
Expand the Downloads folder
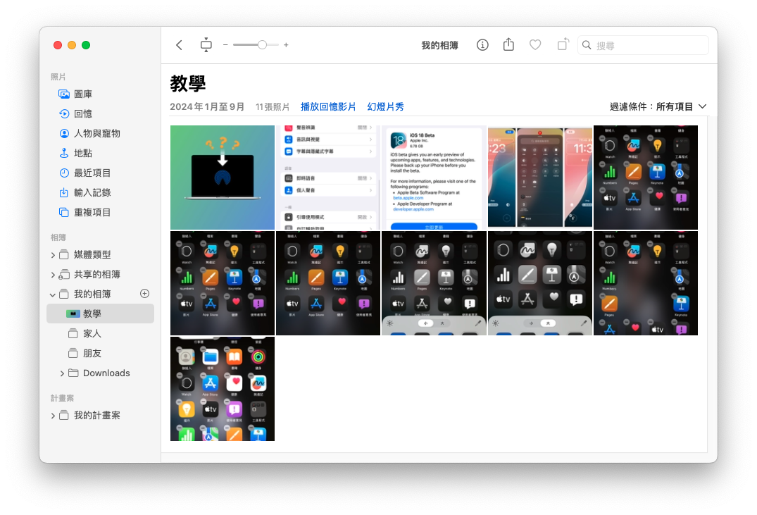pyautogui.click(x=62, y=373)
